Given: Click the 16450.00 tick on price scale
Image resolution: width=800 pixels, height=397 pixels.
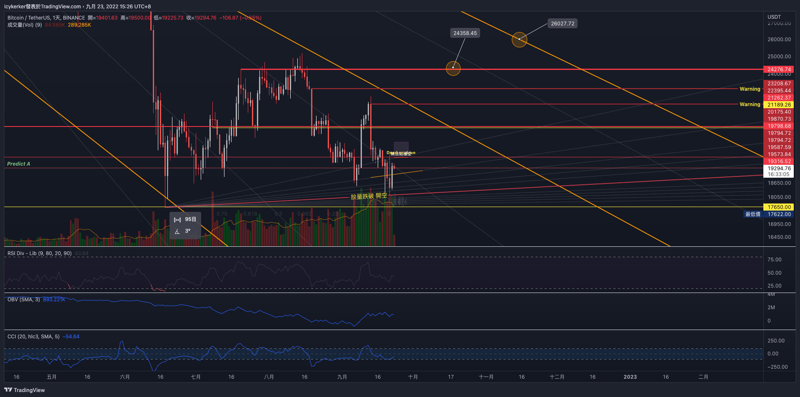Looking at the screenshot, I should point(779,237).
